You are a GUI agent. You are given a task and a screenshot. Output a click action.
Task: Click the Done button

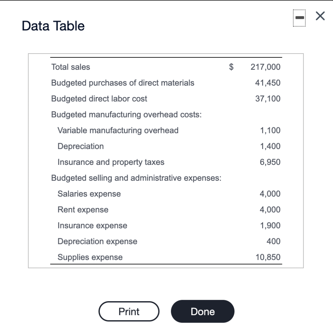(202, 311)
